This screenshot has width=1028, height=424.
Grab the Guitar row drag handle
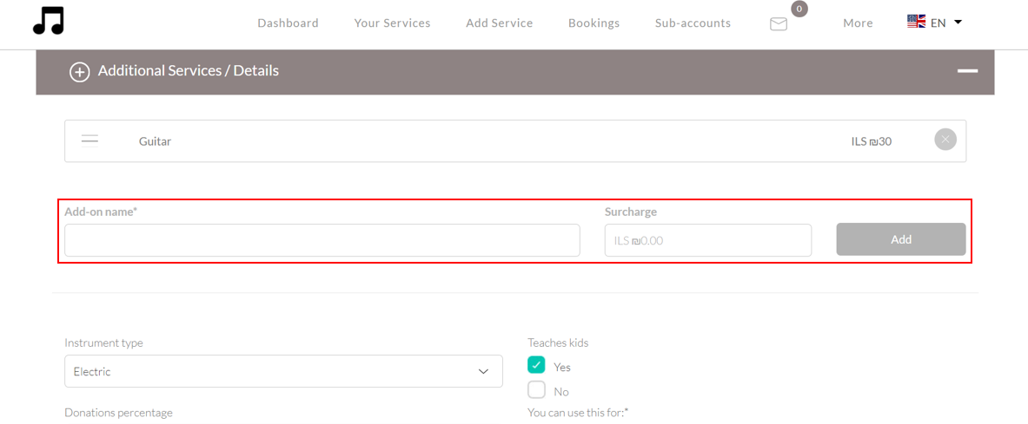click(x=90, y=140)
